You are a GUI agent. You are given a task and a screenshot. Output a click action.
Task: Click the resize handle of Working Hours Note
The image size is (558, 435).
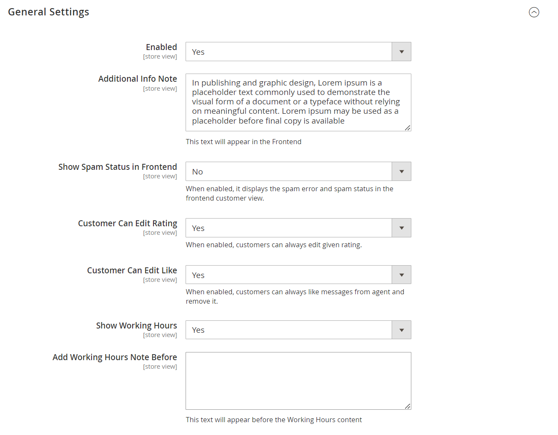[407, 406]
